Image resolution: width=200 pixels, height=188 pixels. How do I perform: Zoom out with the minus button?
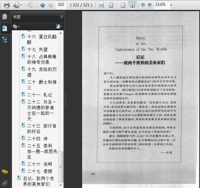pyautogui.click(x=143, y=5)
